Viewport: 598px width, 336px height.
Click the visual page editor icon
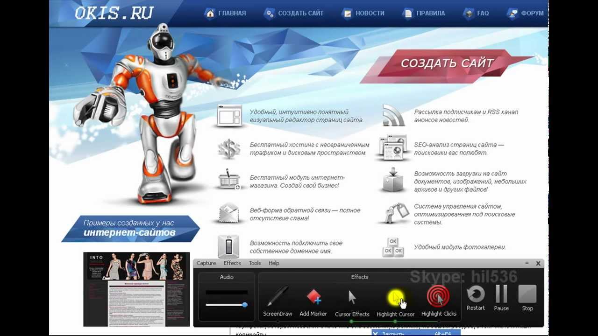(229, 115)
